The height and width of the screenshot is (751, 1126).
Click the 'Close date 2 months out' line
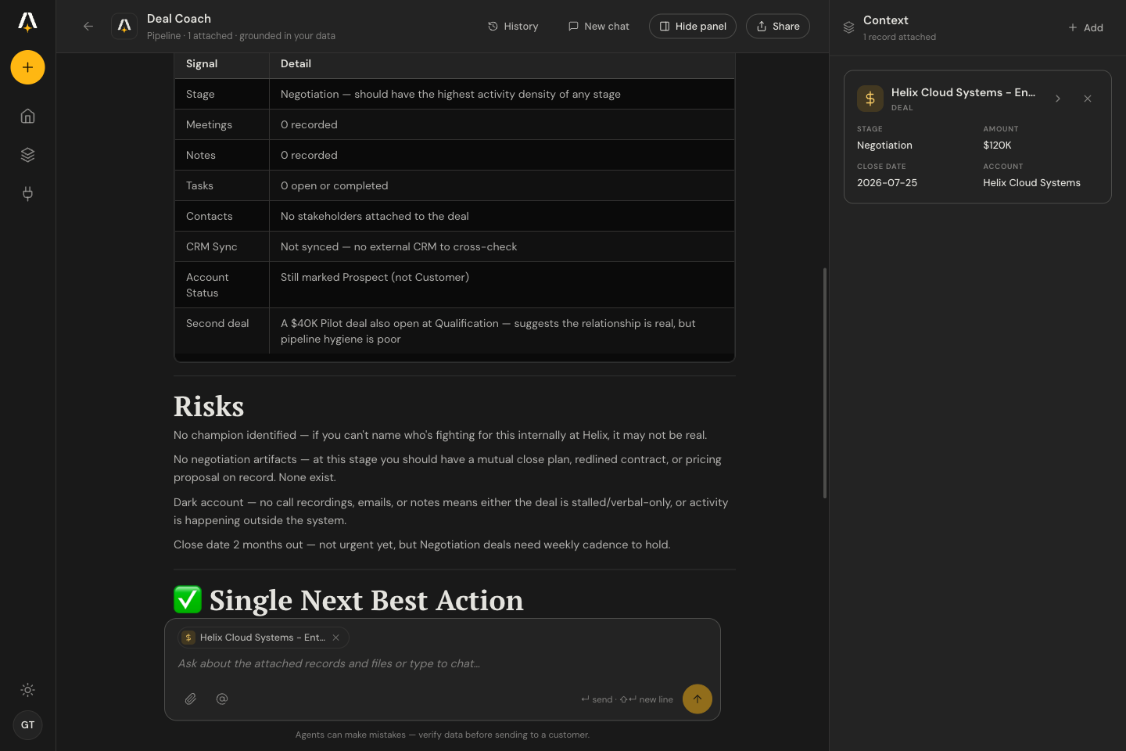pyautogui.click(x=422, y=545)
